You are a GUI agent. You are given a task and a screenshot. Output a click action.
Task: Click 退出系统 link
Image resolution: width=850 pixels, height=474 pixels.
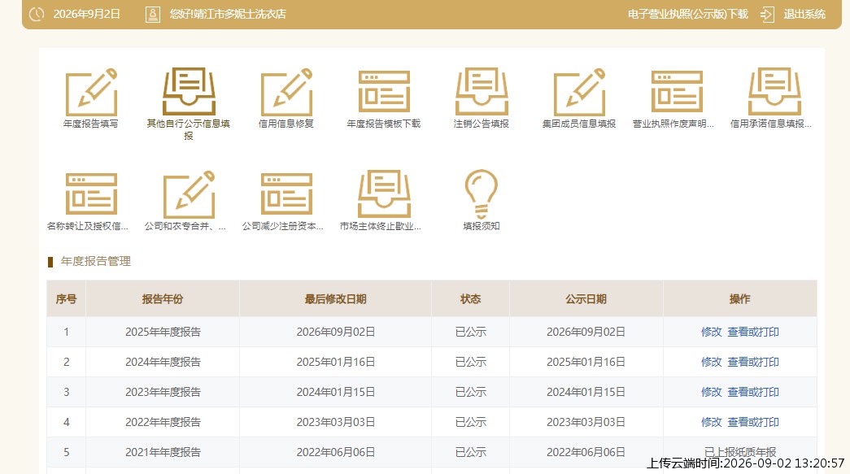click(x=804, y=14)
